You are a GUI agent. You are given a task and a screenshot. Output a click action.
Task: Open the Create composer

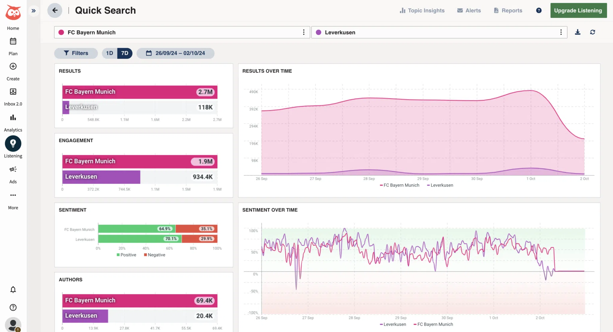coord(13,66)
